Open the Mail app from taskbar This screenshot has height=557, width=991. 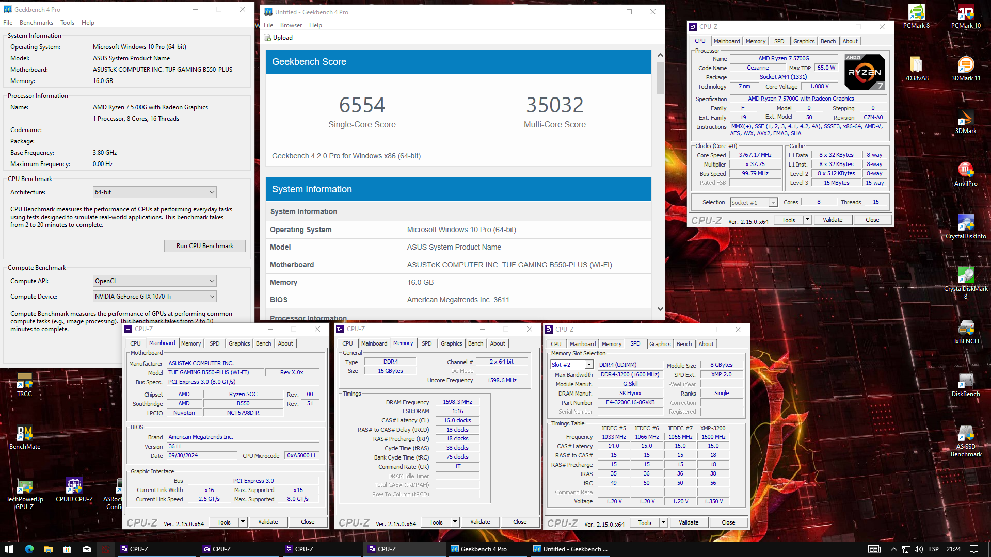point(86,549)
